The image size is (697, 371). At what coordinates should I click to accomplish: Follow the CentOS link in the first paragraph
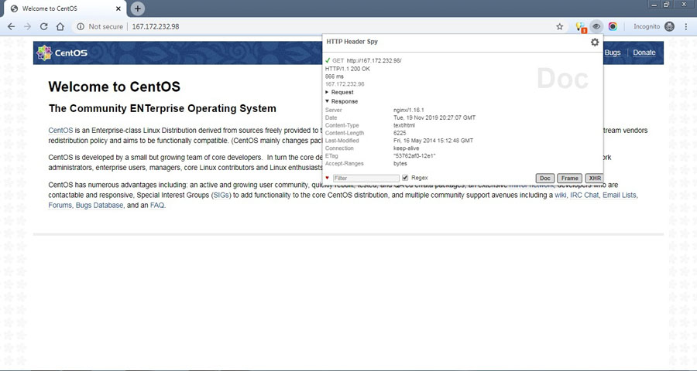click(60, 131)
